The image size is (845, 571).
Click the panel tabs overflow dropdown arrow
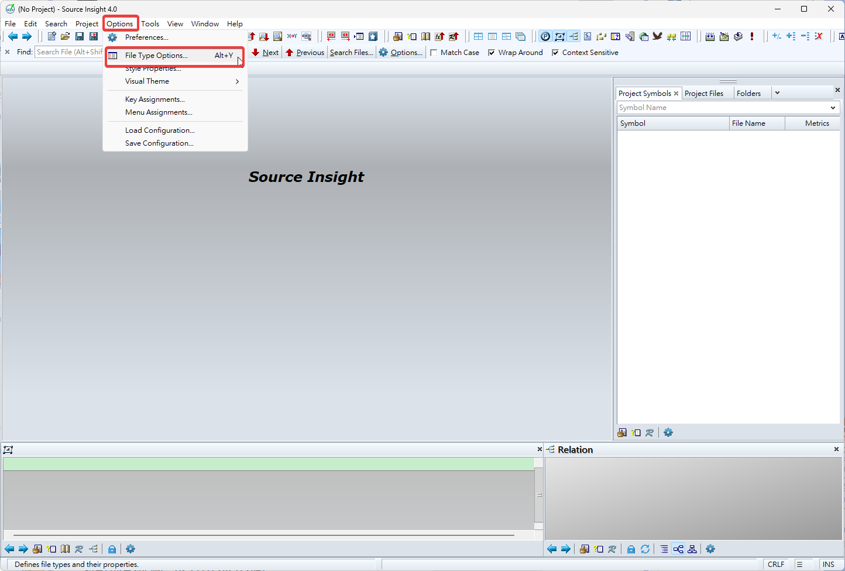coord(777,93)
